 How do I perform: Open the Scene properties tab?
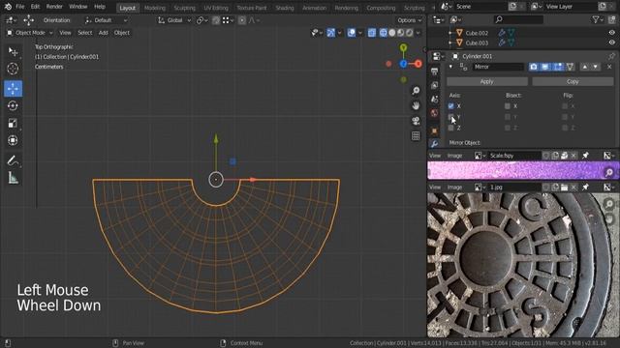tap(434, 99)
